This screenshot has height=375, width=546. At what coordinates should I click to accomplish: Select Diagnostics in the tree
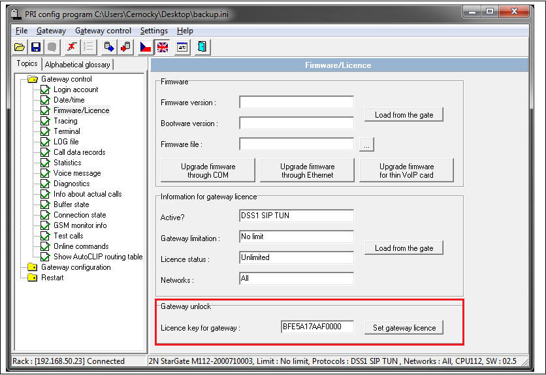tap(71, 184)
